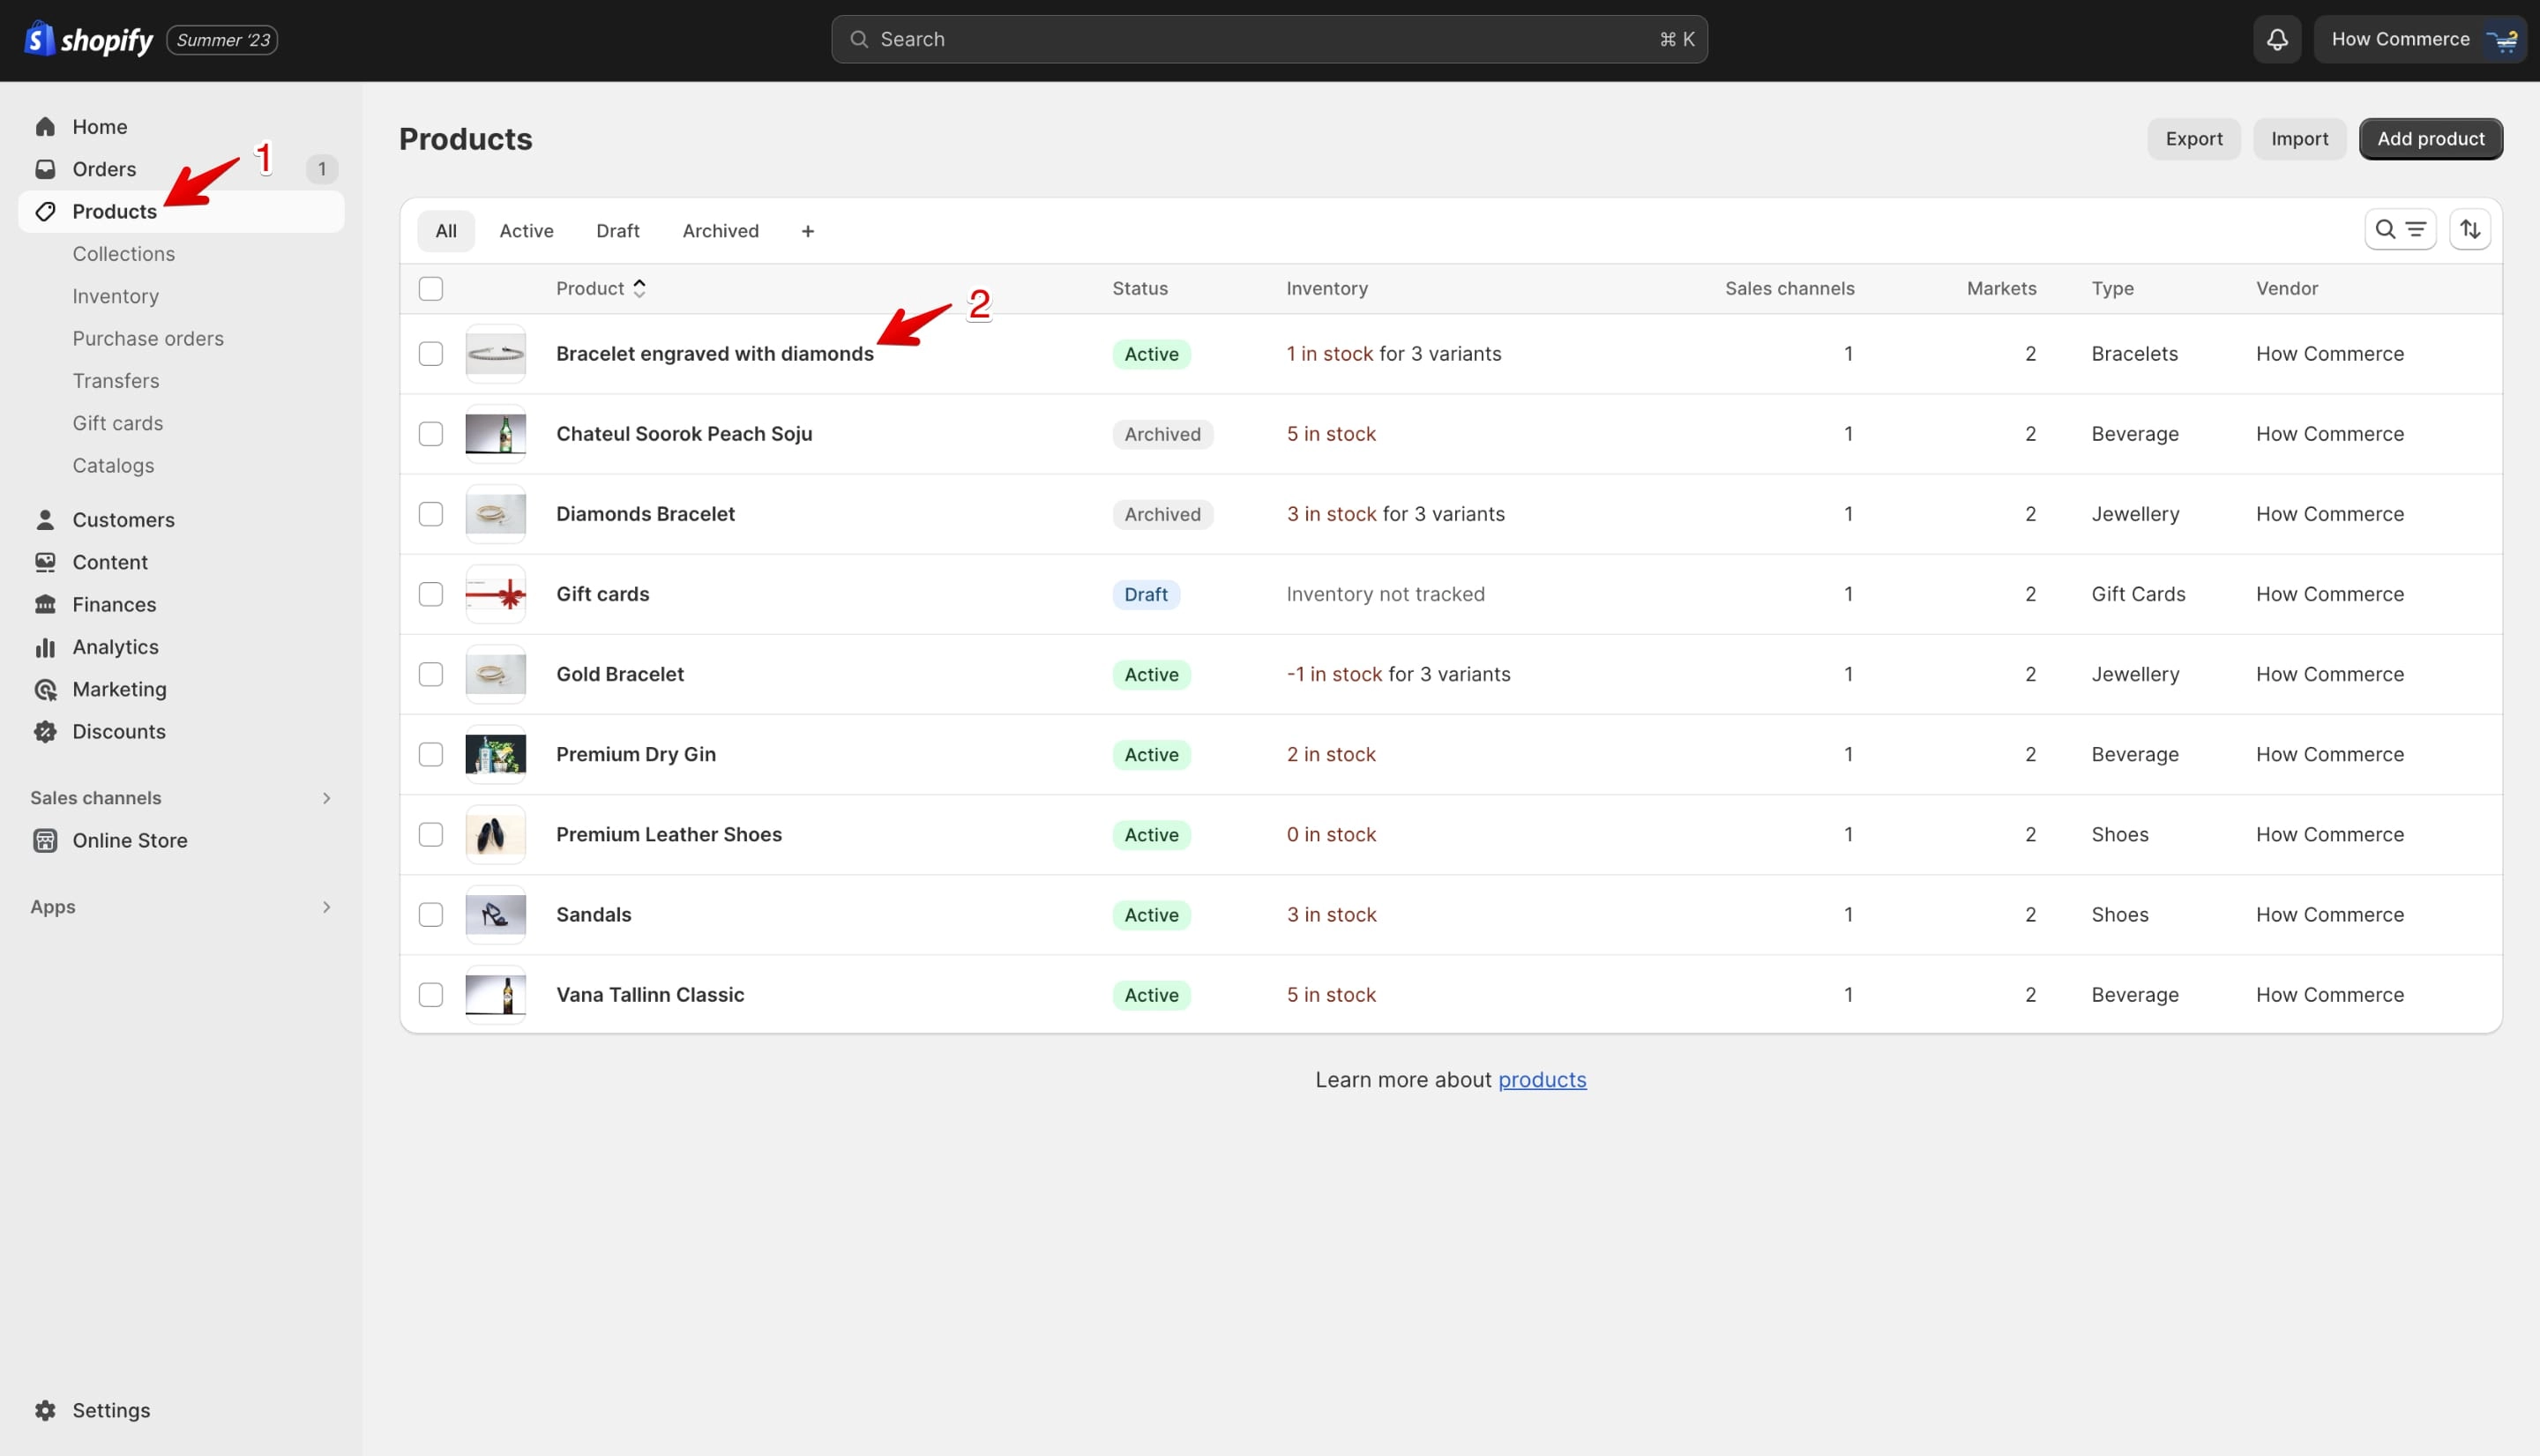
Task: Expand the Sales channels chevron
Action: point(326,798)
